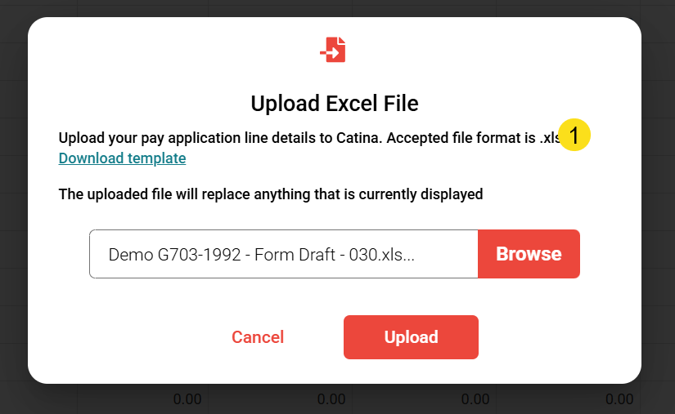Click the dimmed backdrop right of dialog
Image resolution: width=675 pixels, height=414 pixels.
pos(659,204)
